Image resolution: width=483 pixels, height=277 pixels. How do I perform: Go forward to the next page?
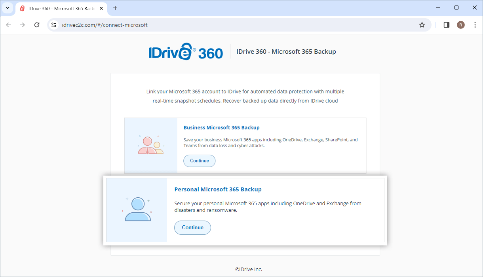23,25
